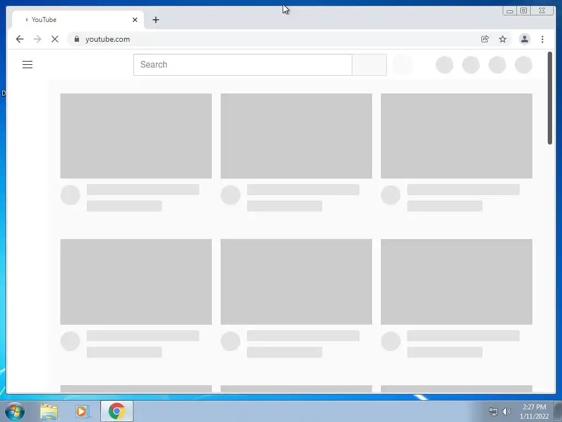Viewport: 562px width, 422px height.
Task: Click the page vertical scrollbar thumb
Action: click(550, 98)
